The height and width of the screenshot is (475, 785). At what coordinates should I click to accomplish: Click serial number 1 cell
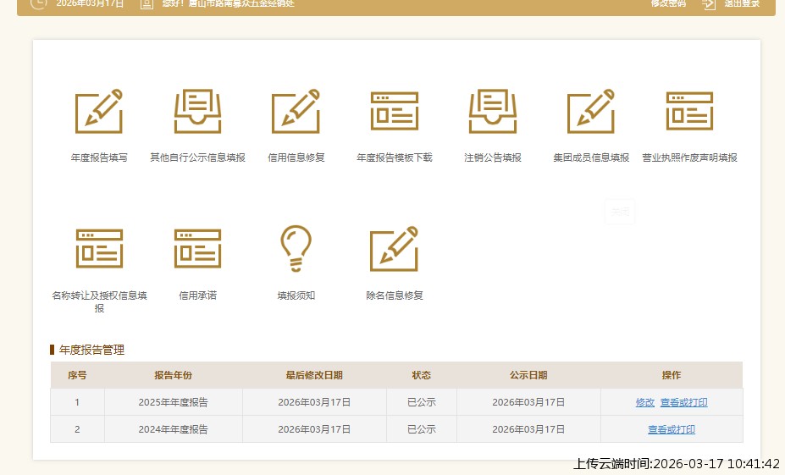(x=77, y=402)
